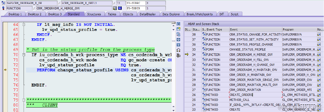Click the SAPLCRM_ORDERADM_H_OW program field
The height and width of the screenshot is (112, 324).
point(31,3)
